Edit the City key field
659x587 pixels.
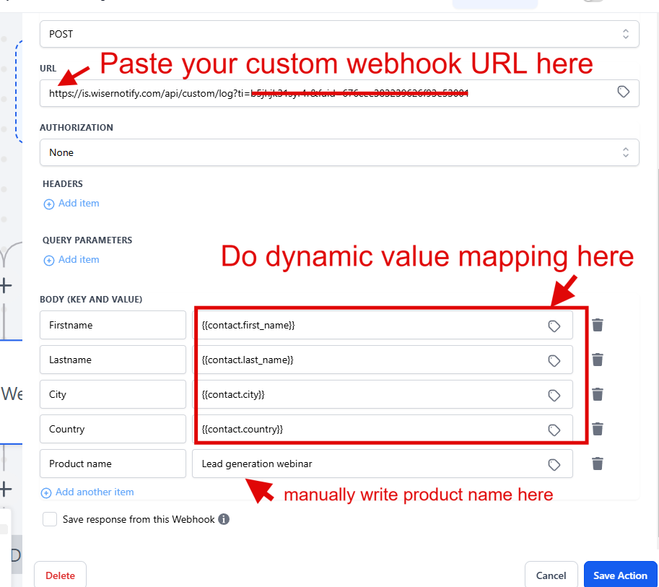point(113,394)
